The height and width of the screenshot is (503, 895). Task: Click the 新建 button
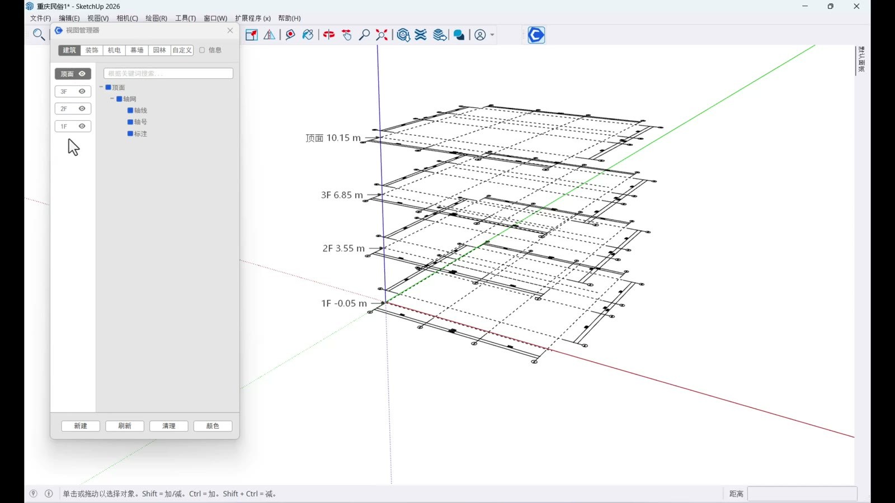pos(81,426)
